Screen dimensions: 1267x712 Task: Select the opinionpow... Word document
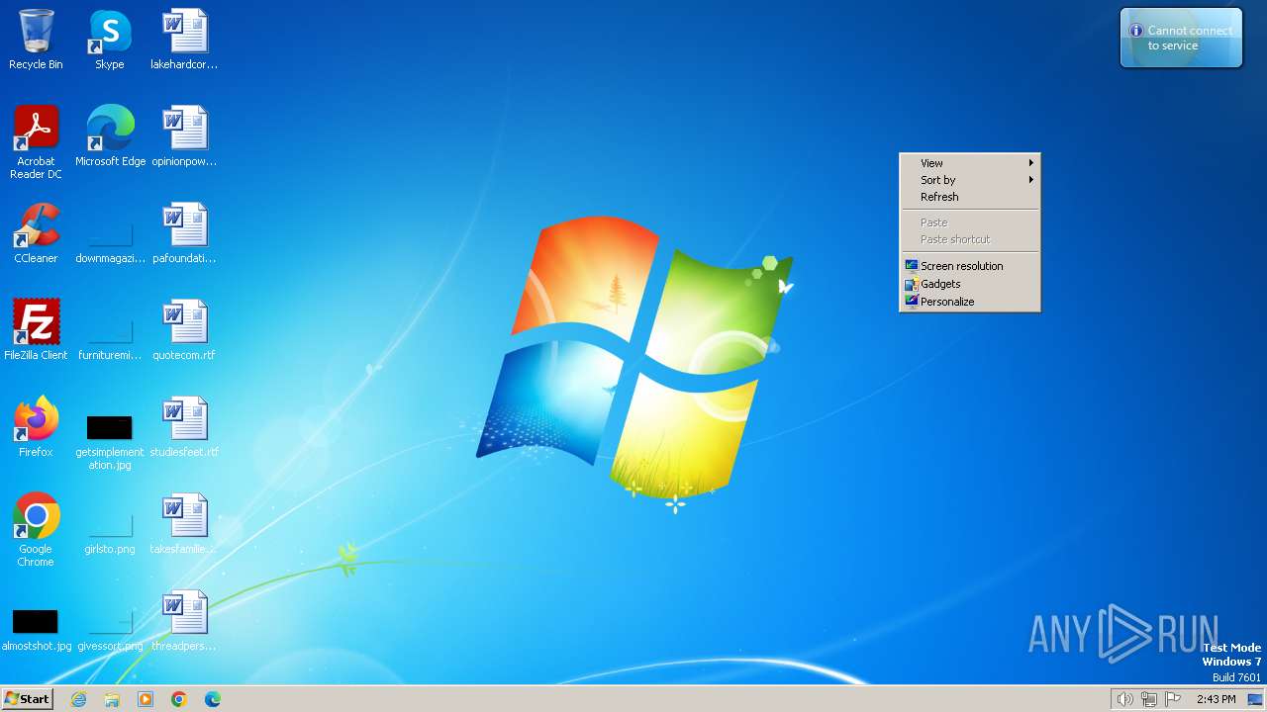[184, 136]
